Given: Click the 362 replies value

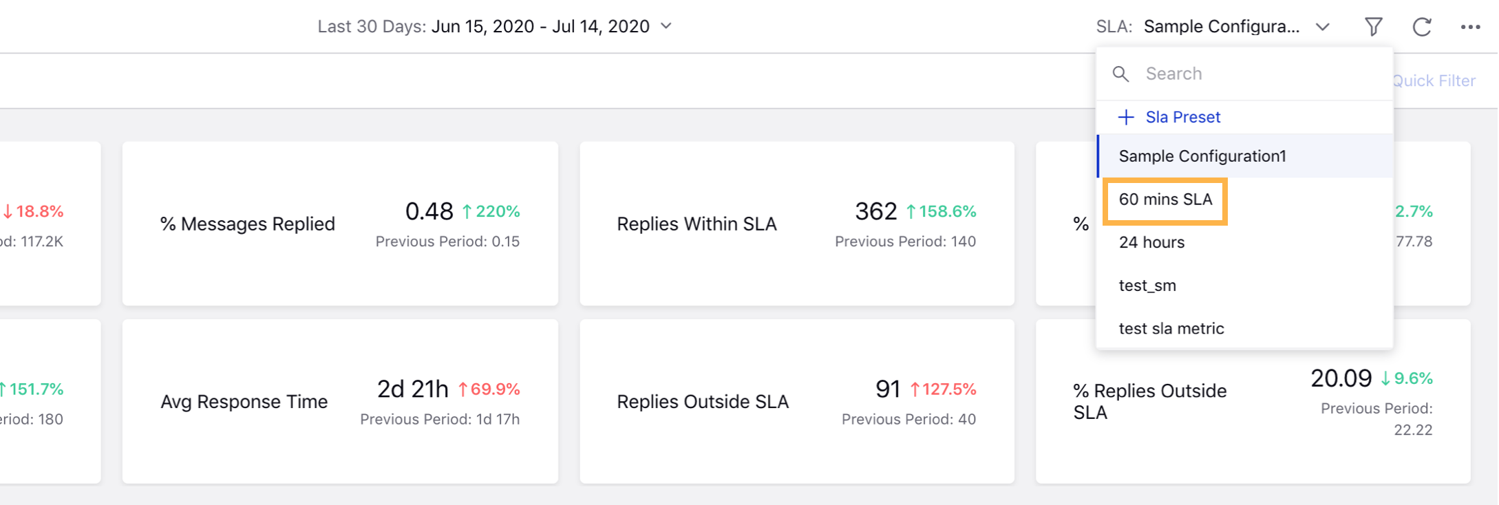Looking at the screenshot, I should click(x=875, y=211).
